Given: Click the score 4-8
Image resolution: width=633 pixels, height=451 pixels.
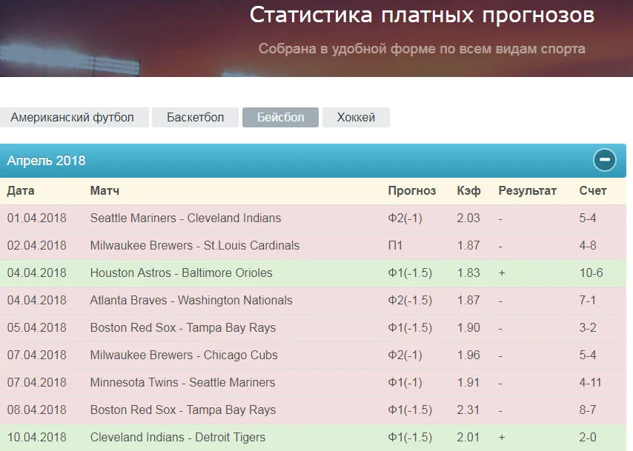Looking at the screenshot, I should pyautogui.click(x=588, y=245).
